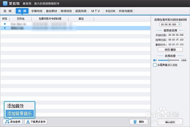The height and width of the screenshot is (127, 190).
Task: Click the 文件名 column header
Action: [x=20, y=19]
